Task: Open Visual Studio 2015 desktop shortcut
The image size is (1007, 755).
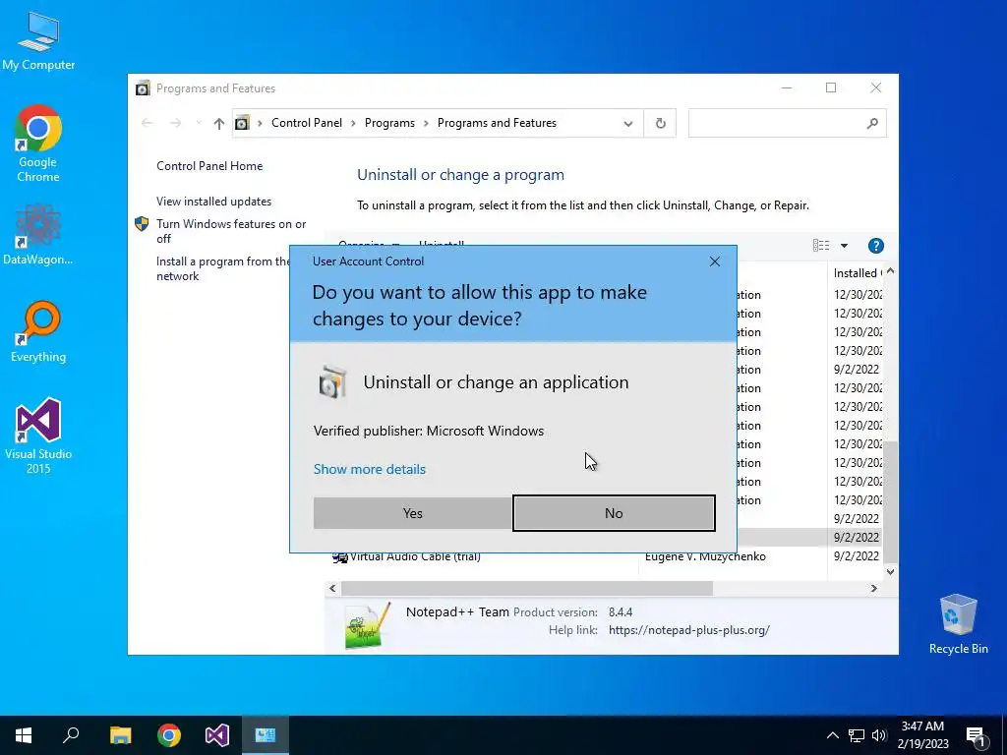Action: pos(38,436)
